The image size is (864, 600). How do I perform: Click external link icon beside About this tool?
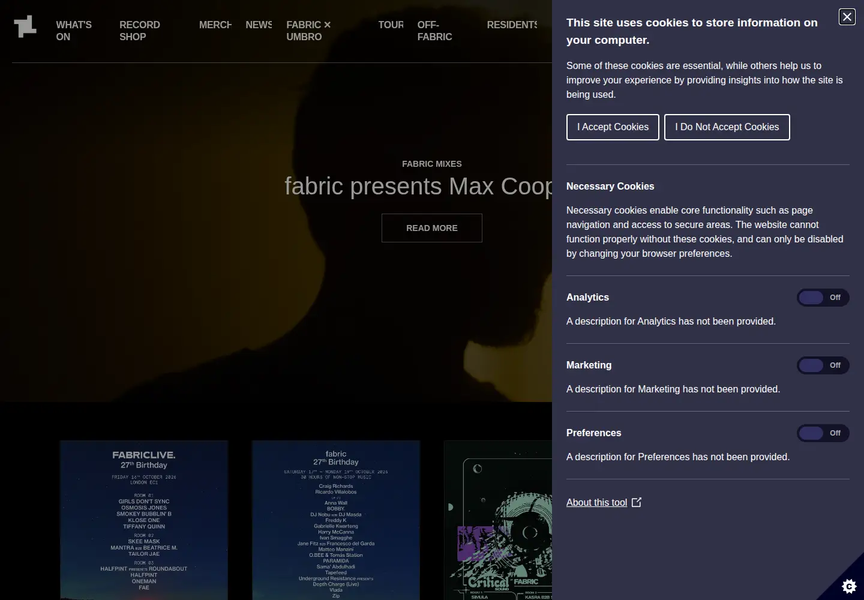tap(637, 502)
